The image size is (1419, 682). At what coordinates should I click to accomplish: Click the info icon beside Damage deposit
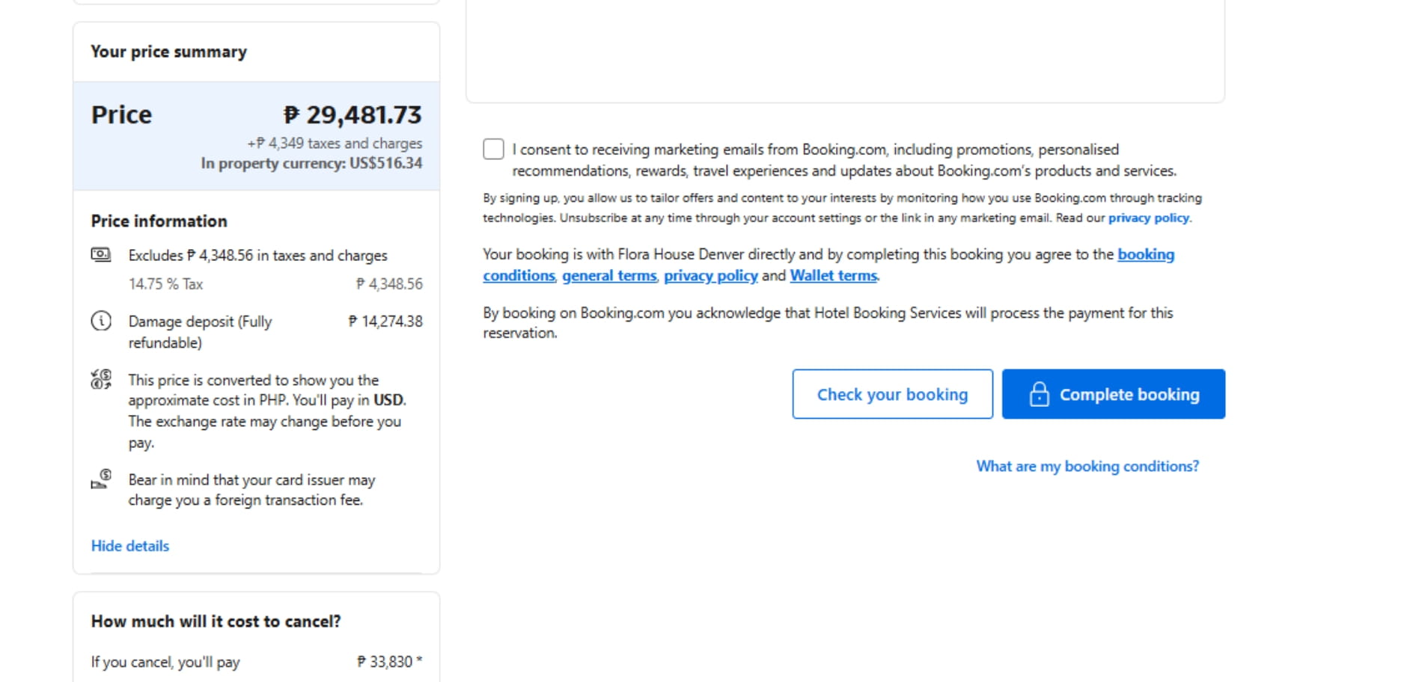[101, 321]
